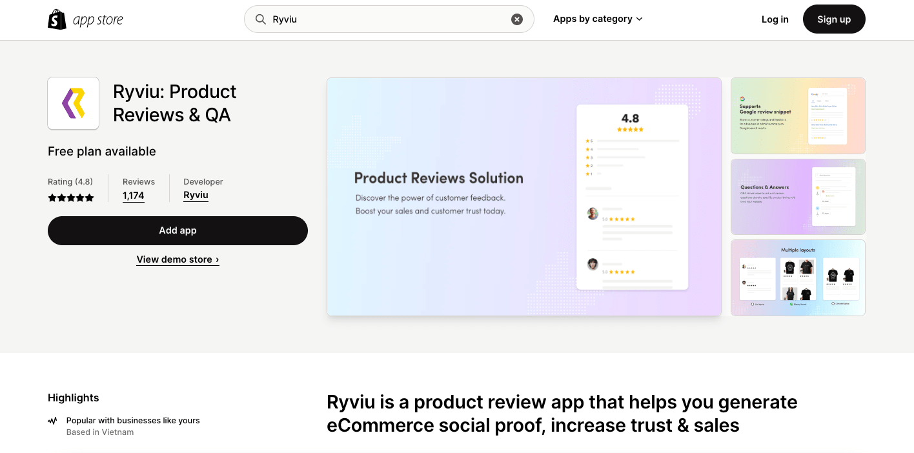914x453 pixels.
Task: Expand the Apps by category menu
Action: (x=598, y=19)
